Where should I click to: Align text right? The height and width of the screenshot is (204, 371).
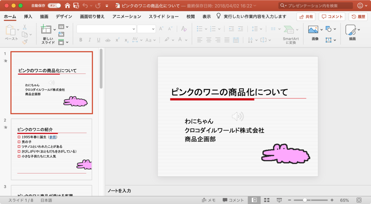click(x=218, y=40)
